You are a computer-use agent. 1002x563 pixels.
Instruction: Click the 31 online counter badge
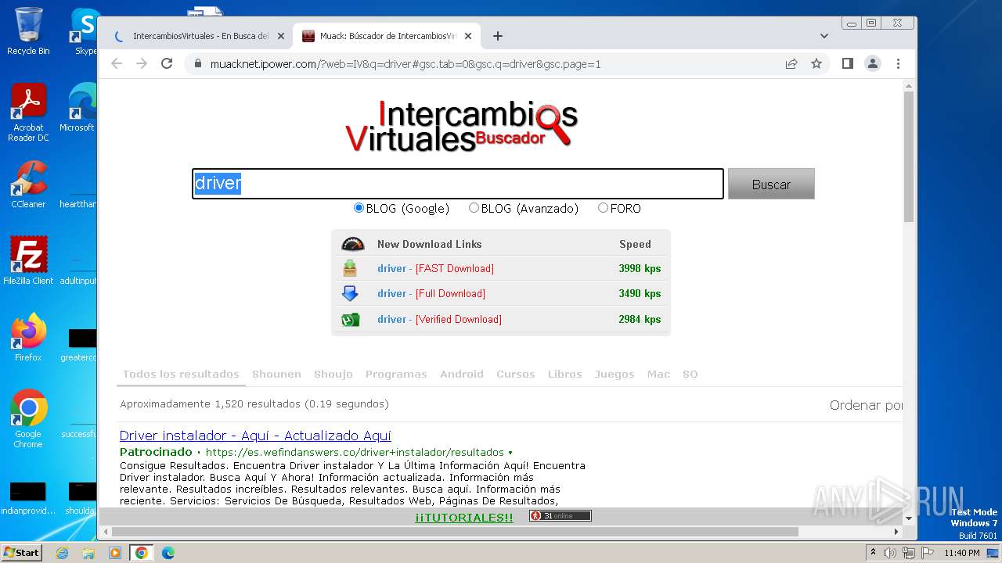pos(560,516)
